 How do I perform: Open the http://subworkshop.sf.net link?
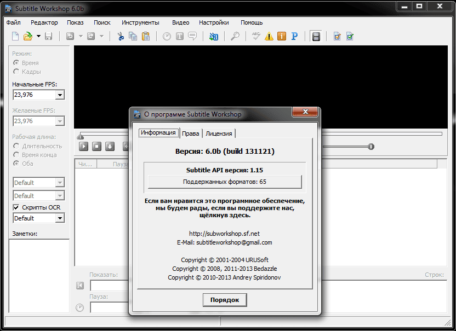[x=224, y=234]
